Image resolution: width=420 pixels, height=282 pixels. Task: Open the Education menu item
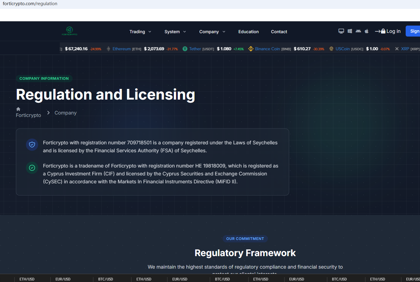click(x=248, y=32)
